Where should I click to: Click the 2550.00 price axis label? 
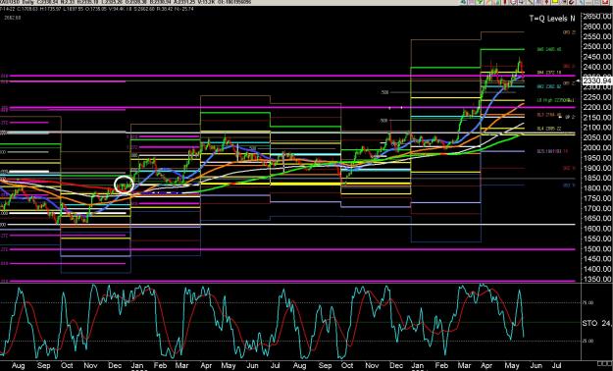[x=596, y=36]
